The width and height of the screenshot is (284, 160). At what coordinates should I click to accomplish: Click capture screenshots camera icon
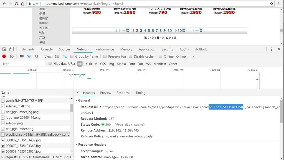pyautogui.click(x=22, y=56)
